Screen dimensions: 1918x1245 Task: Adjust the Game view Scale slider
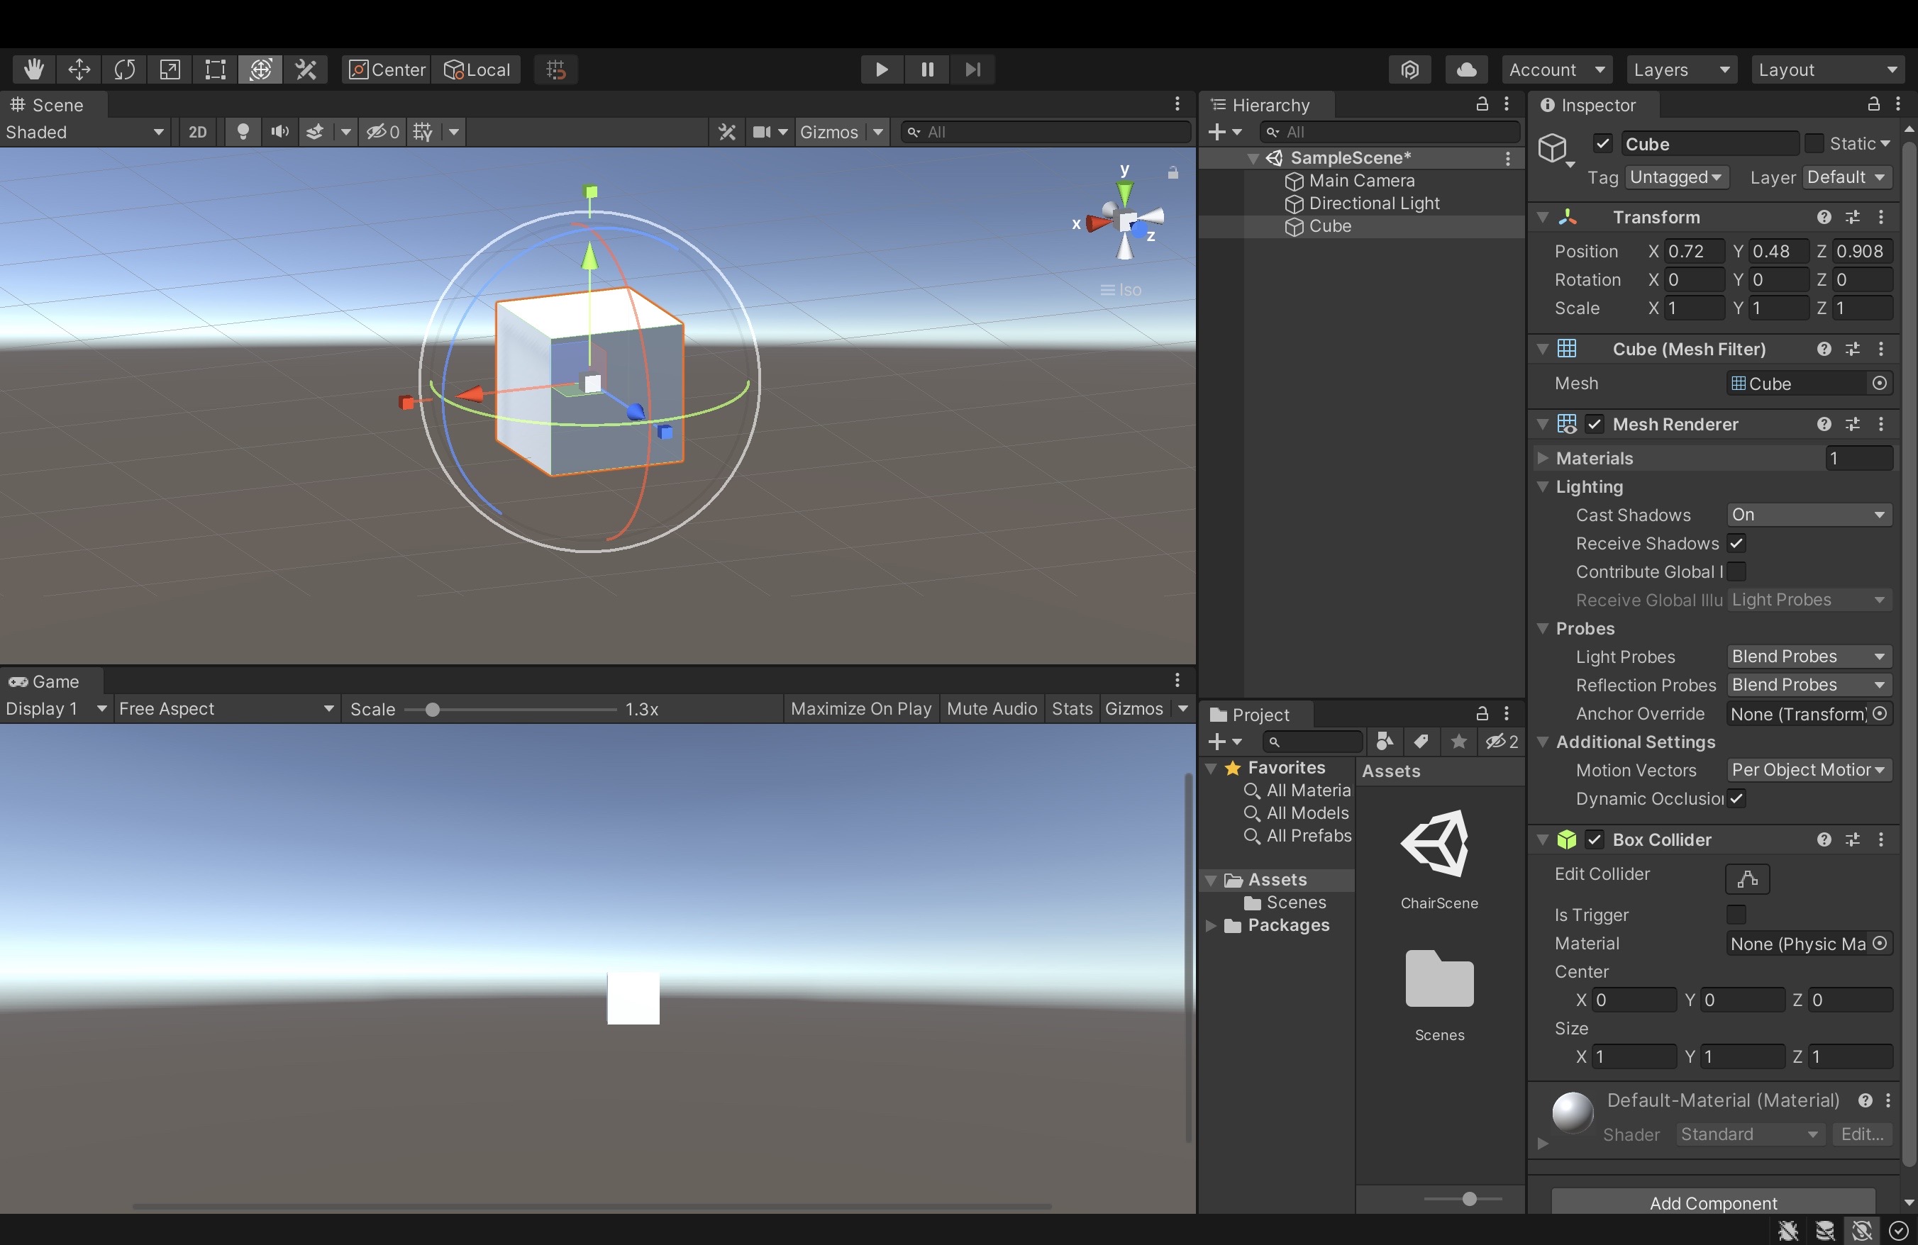[433, 710]
